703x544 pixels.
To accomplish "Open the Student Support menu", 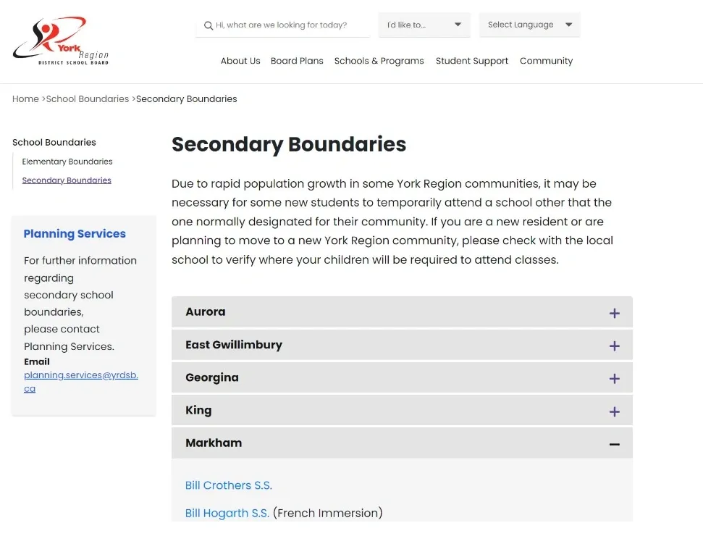I will click(472, 61).
